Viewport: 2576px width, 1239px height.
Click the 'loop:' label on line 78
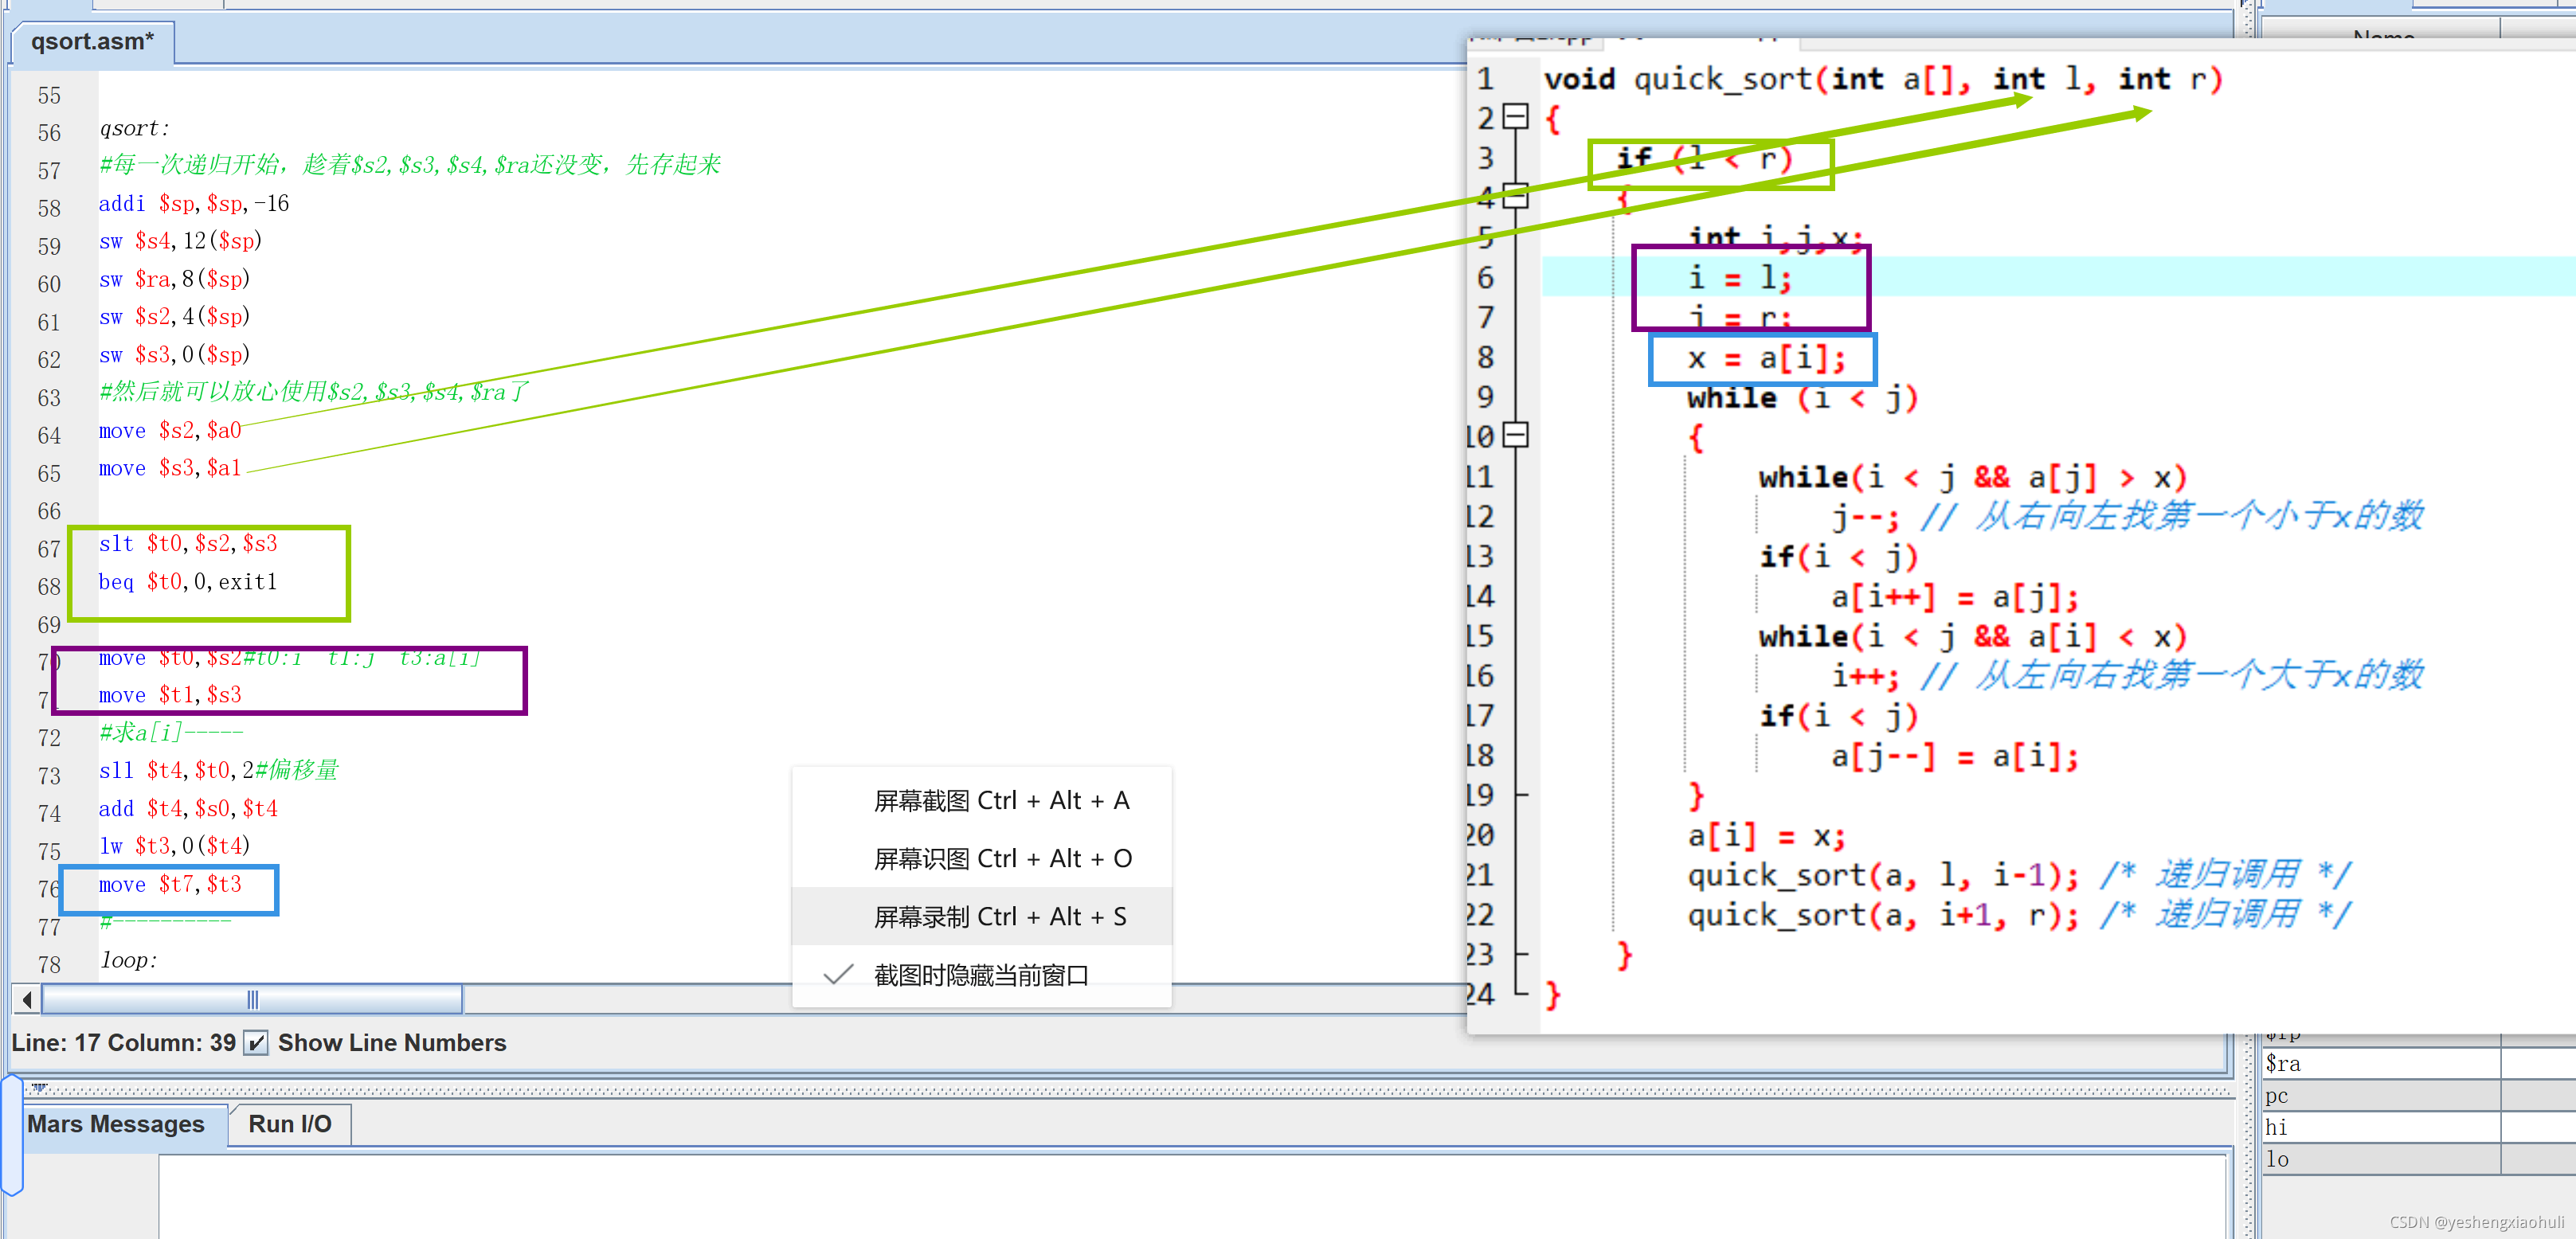pyautogui.click(x=129, y=960)
